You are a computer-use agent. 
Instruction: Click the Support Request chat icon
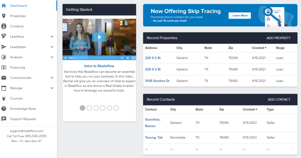[4, 119]
